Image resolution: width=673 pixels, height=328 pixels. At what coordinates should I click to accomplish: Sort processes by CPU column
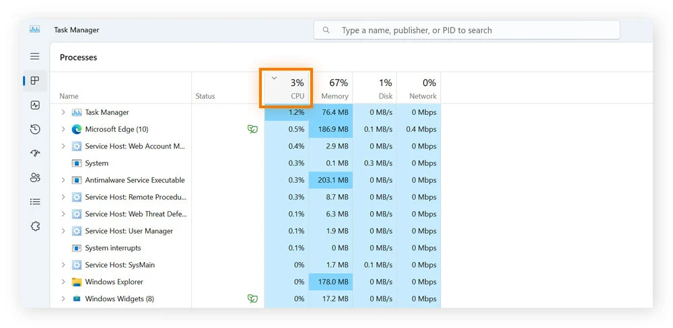[287, 89]
